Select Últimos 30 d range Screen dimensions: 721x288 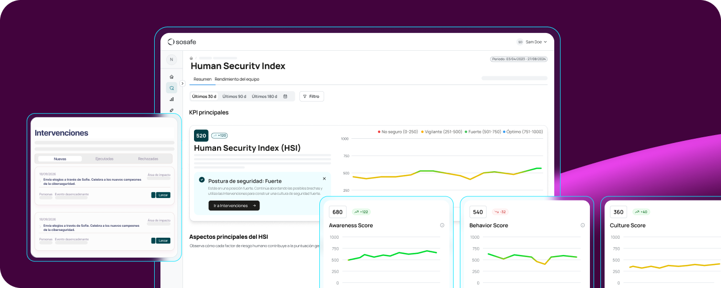tap(205, 96)
